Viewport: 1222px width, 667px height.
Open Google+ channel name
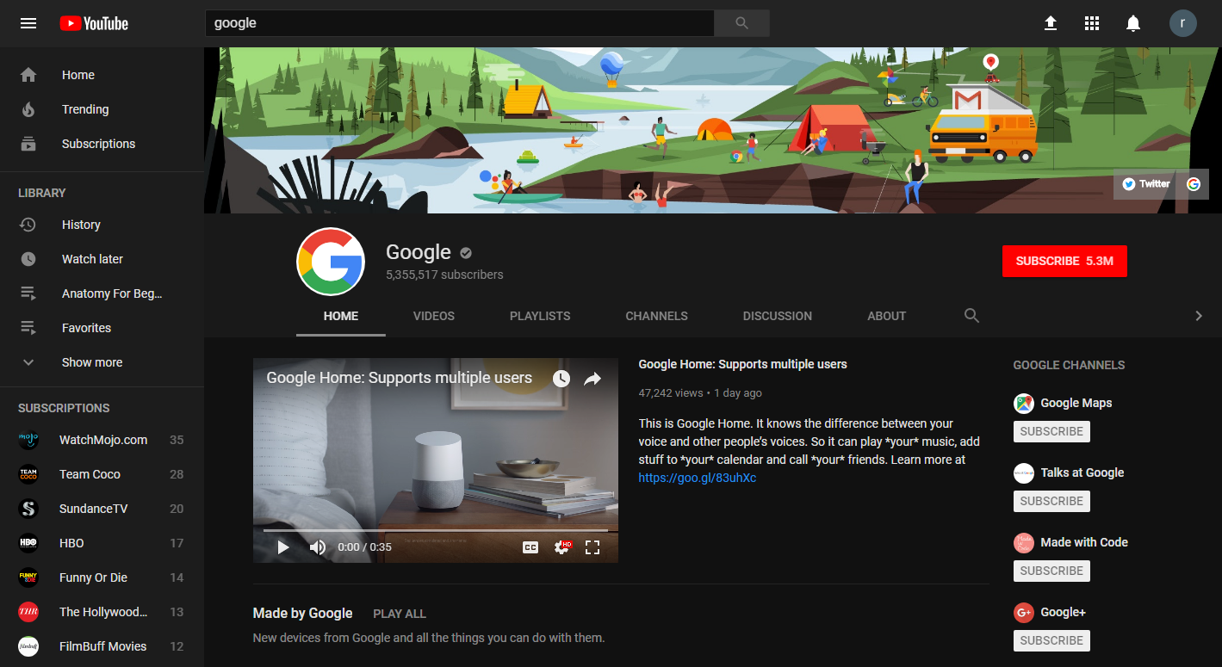[x=1064, y=612]
